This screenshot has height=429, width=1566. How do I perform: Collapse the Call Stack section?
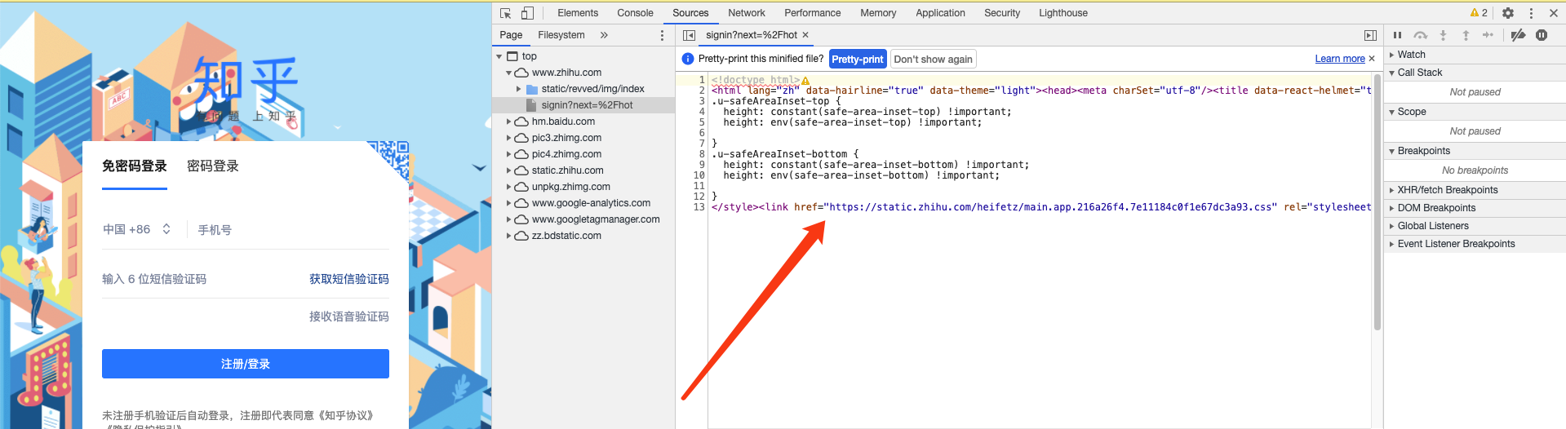click(x=1475, y=73)
